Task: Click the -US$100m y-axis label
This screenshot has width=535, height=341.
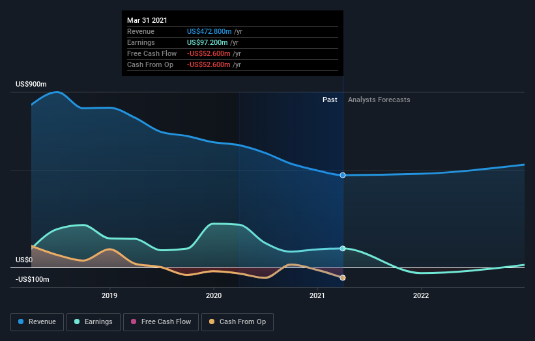Action: (x=33, y=279)
